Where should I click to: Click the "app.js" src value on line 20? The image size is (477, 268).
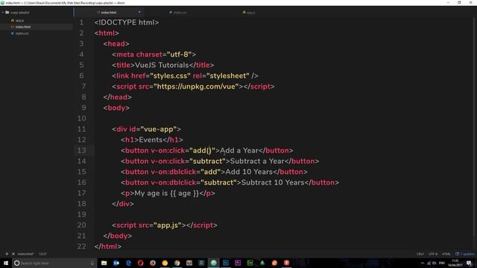tap(168, 225)
